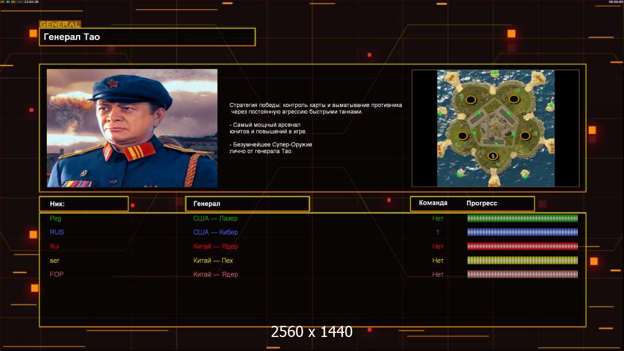
Task: Click the "Стратегия победы" strategy text
Action: point(316,108)
